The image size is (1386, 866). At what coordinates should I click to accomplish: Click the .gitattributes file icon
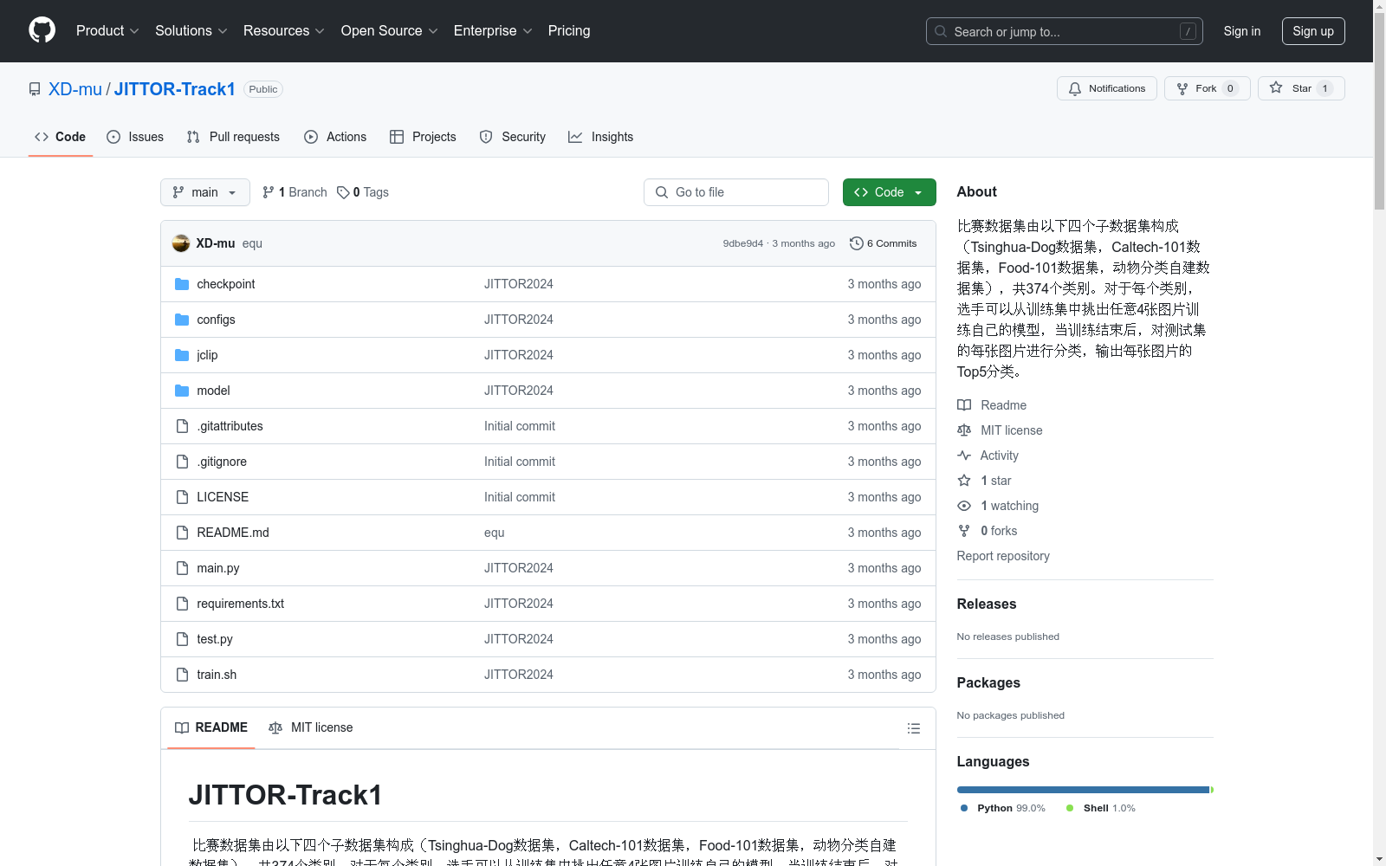[x=182, y=426]
